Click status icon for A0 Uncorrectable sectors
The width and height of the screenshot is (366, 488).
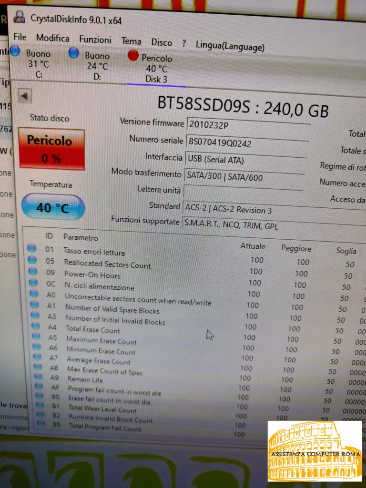click(x=34, y=294)
